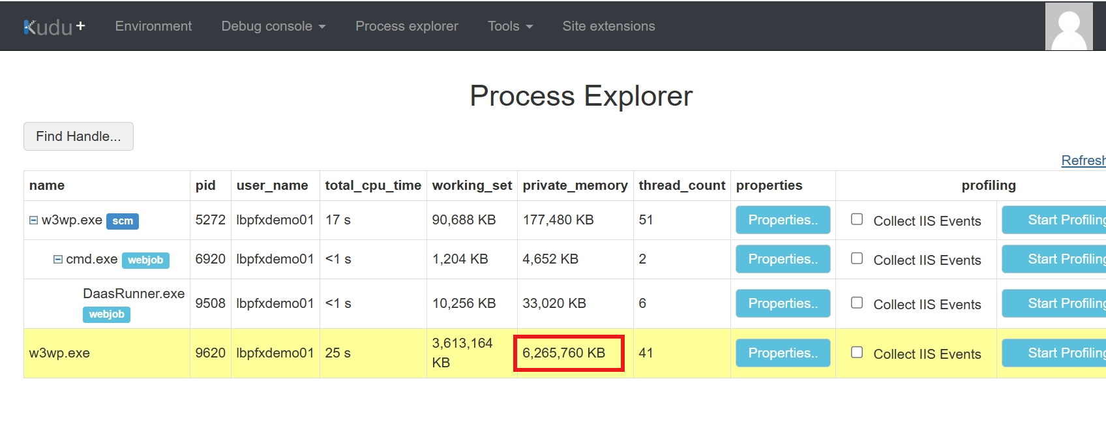
Task: Select Process explorer in the navbar
Action: (x=406, y=27)
